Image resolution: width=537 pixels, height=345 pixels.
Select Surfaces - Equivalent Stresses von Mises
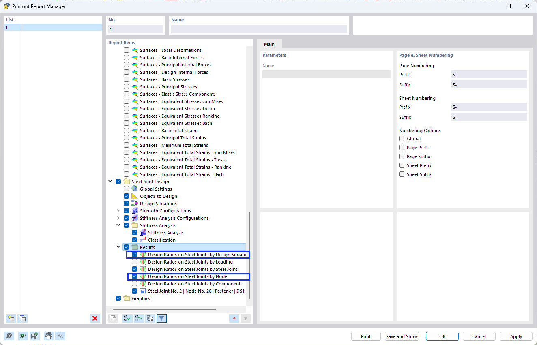(x=181, y=101)
